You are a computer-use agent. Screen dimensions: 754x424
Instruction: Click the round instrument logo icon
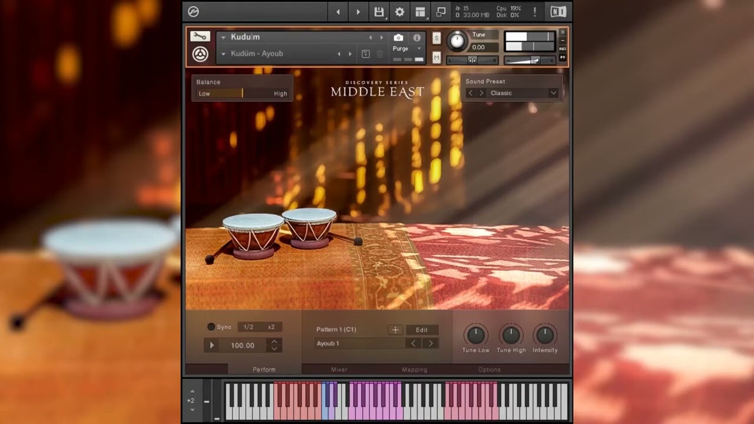click(x=200, y=54)
